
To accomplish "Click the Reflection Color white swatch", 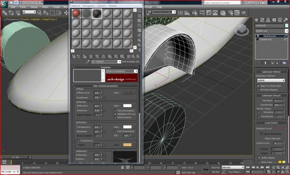I will (128, 106).
